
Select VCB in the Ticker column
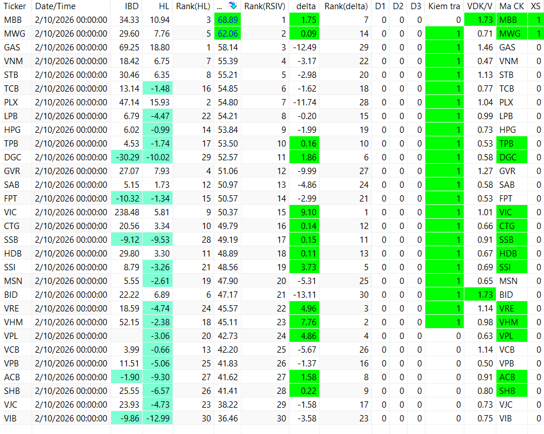pyautogui.click(x=12, y=350)
